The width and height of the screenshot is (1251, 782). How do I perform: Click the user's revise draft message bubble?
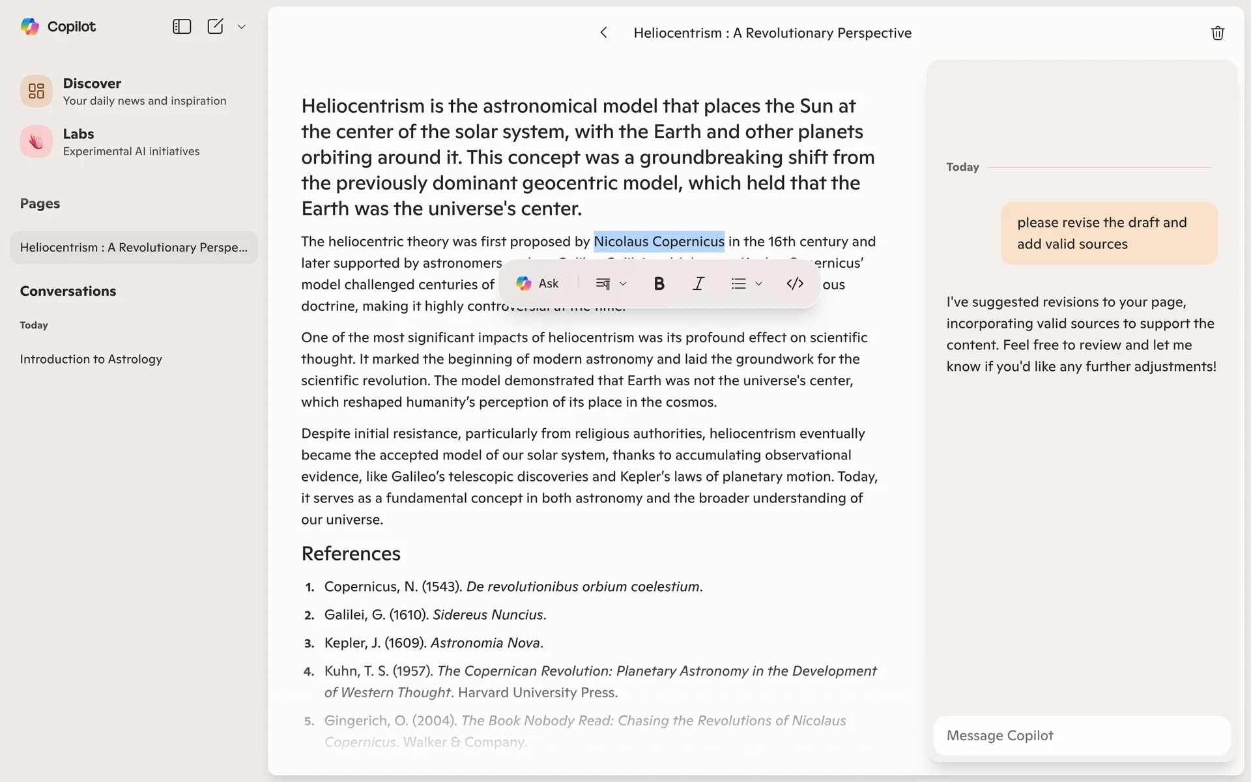pyautogui.click(x=1108, y=233)
